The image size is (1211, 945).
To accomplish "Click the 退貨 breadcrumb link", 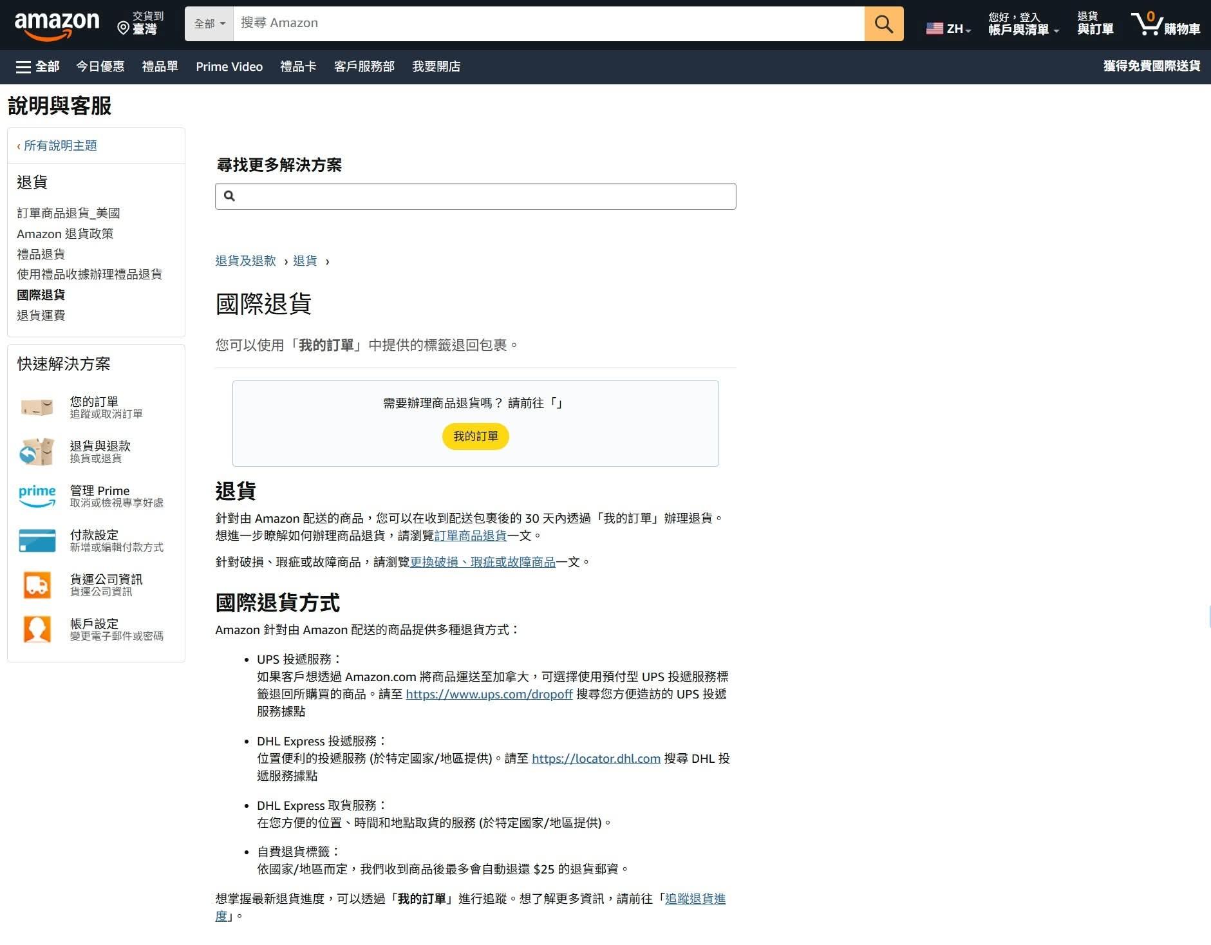I will coord(305,261).
